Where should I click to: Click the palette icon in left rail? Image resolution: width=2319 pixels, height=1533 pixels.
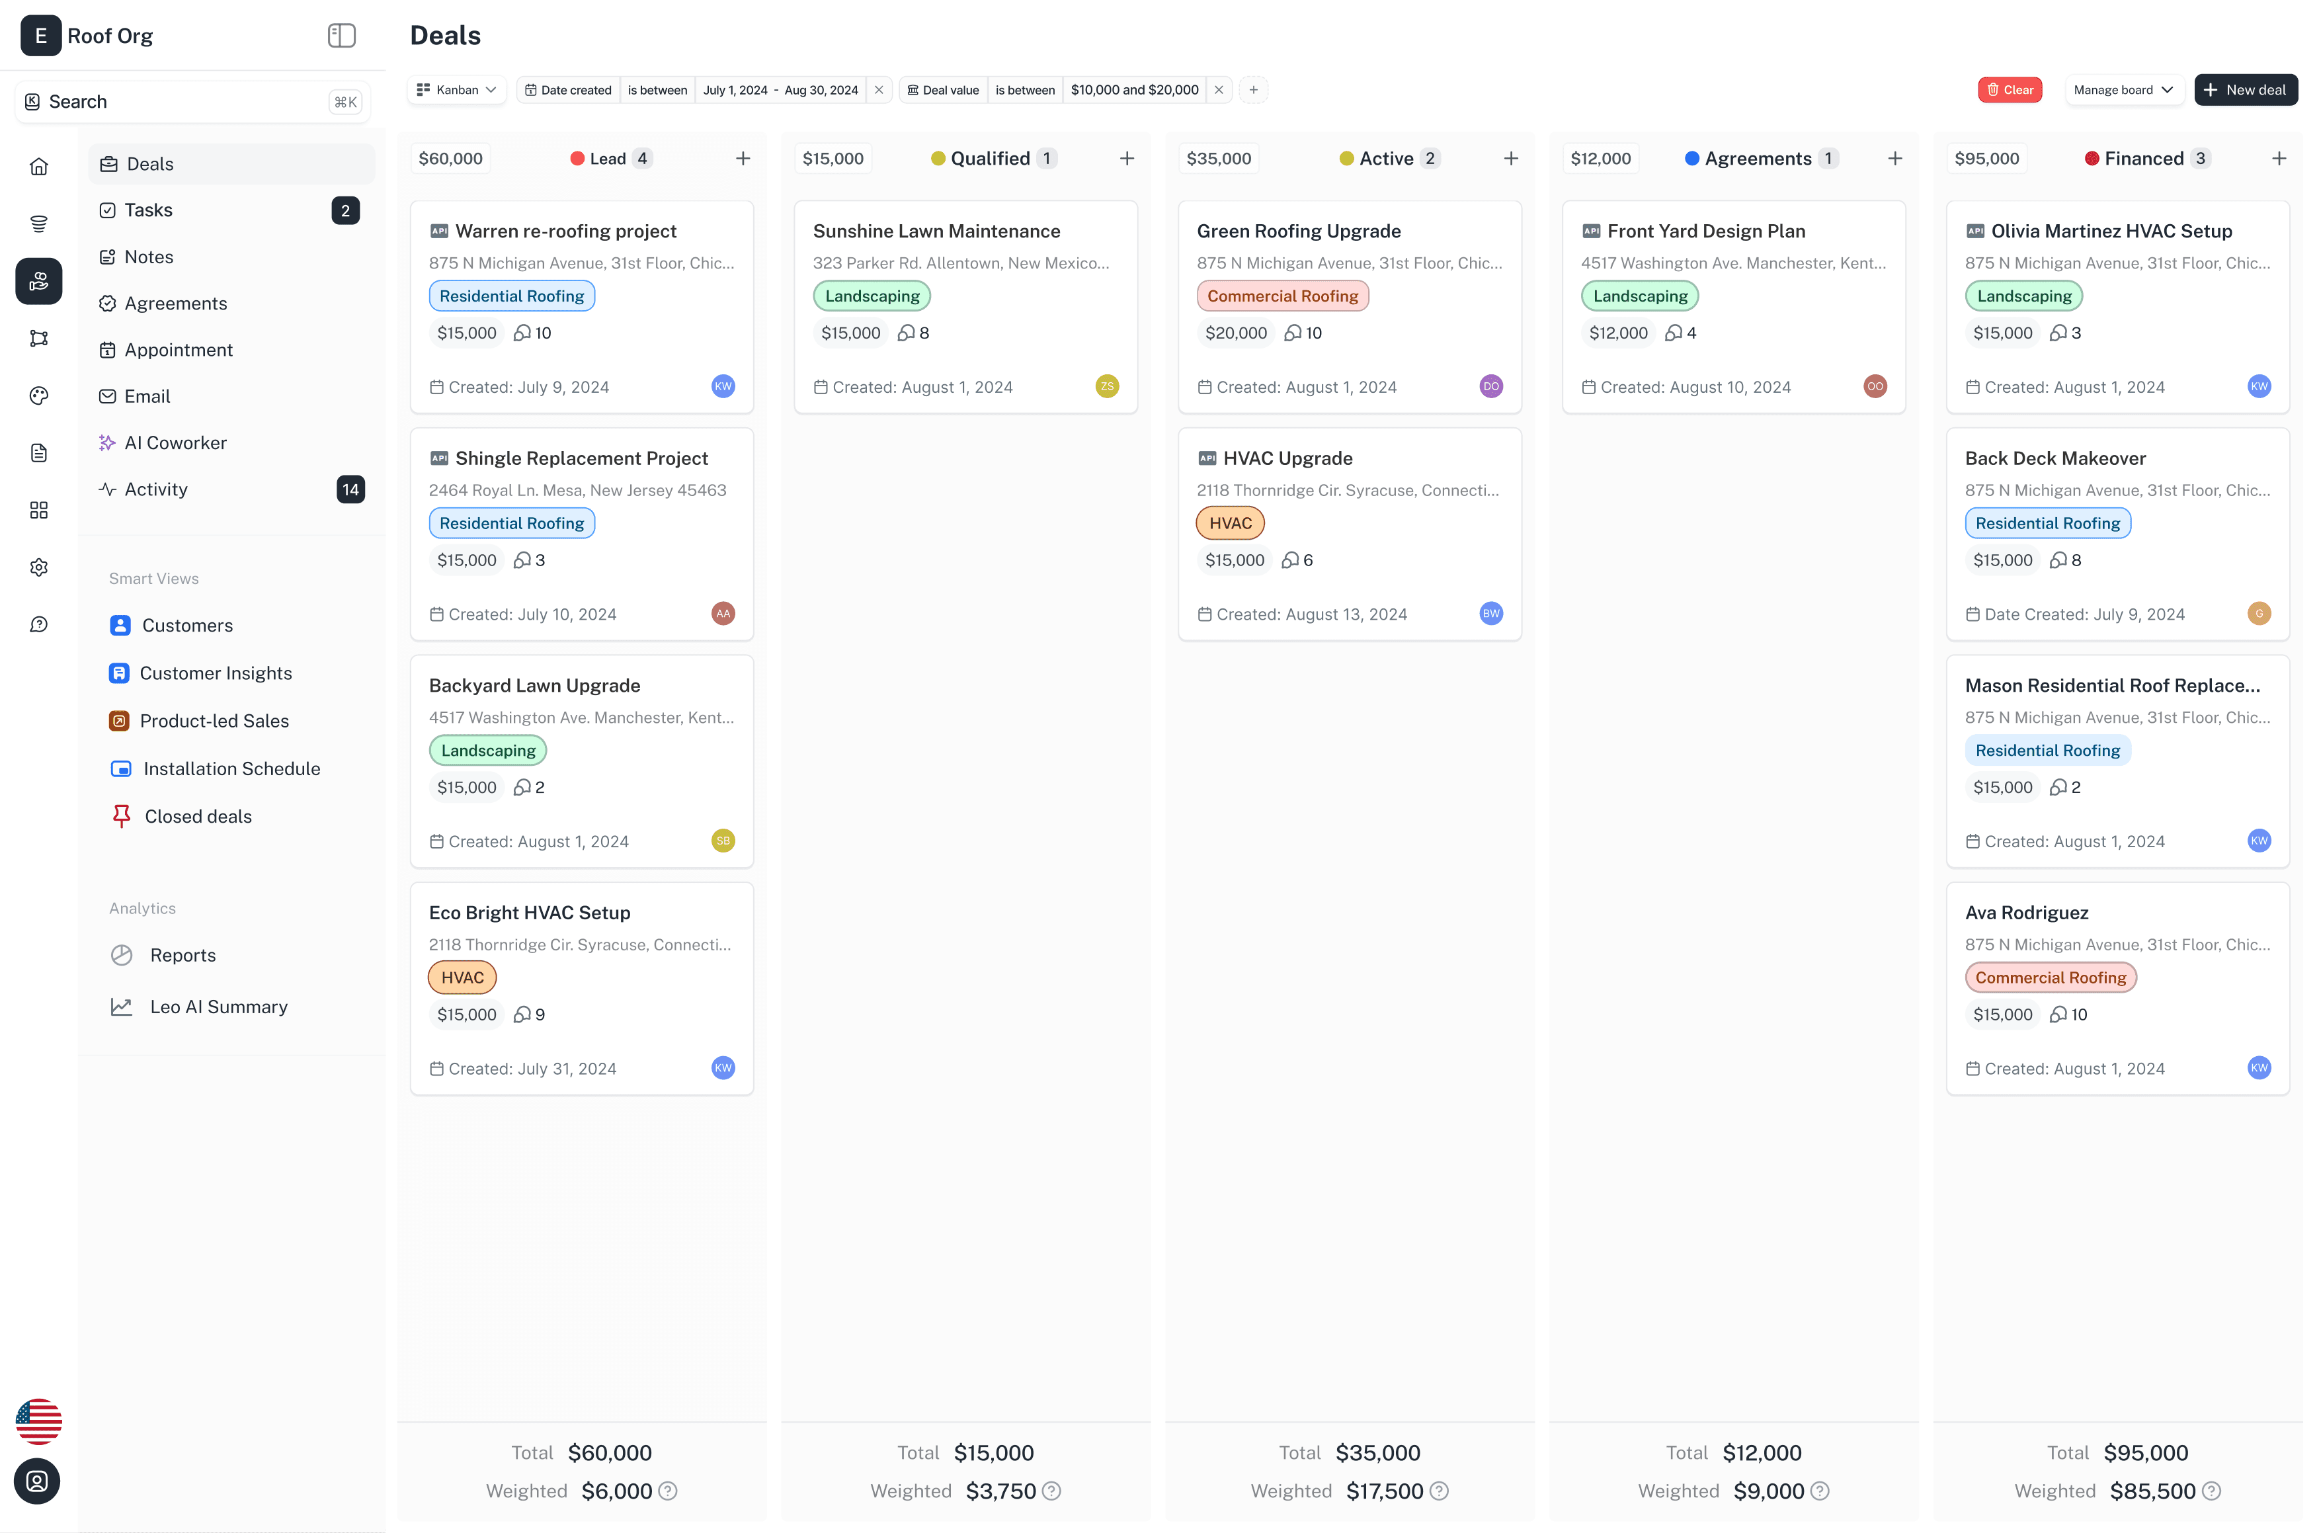(x=39, y=396)
